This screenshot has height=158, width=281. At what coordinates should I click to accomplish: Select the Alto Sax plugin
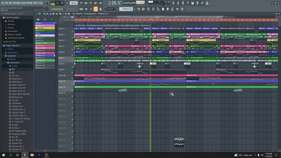(15, 75)
